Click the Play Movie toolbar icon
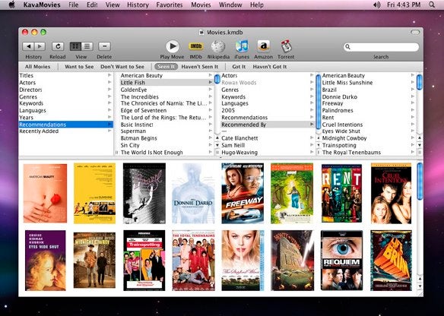The image size is (444, 316). click(x=172, y=46)
